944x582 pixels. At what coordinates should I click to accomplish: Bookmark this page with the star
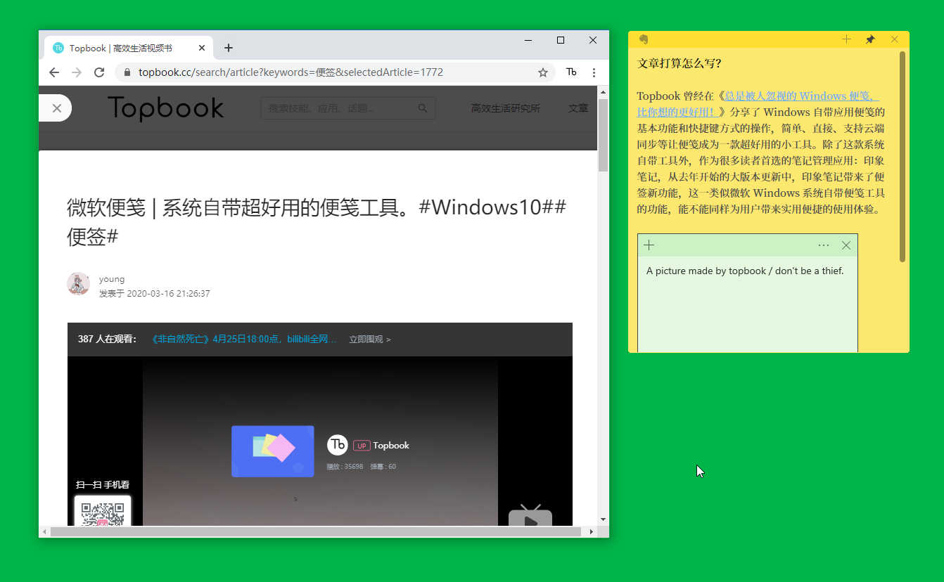(543, 72)
